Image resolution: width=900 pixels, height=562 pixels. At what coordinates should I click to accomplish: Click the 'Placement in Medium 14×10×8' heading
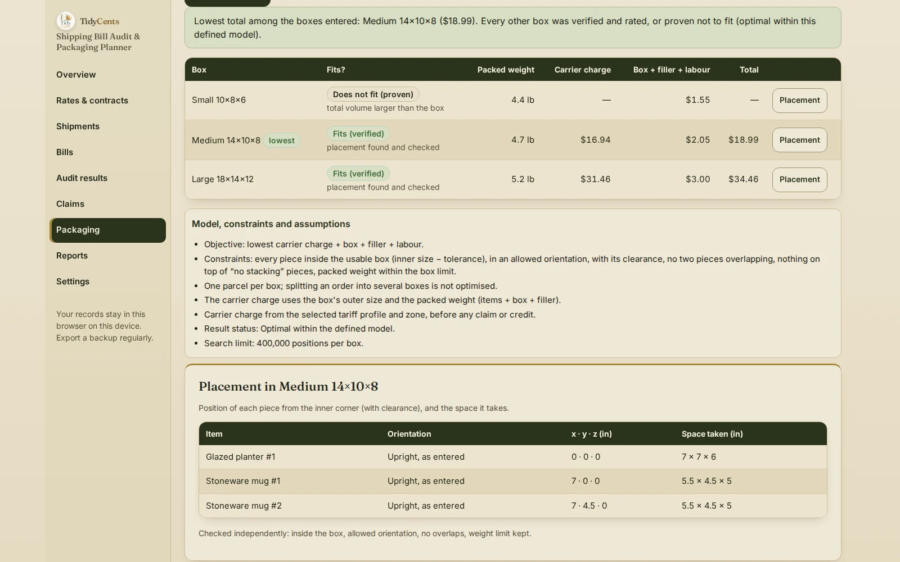point(288,387)
